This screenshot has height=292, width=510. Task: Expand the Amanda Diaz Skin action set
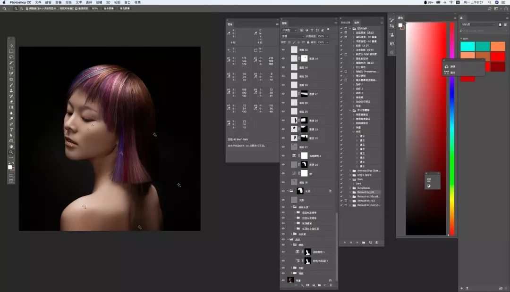(x=350, y=170)
